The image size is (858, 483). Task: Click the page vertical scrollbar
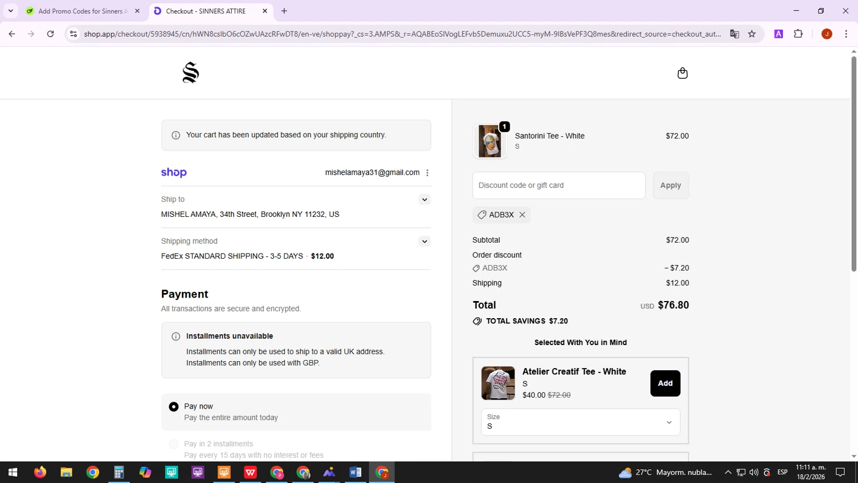[853, 164]
